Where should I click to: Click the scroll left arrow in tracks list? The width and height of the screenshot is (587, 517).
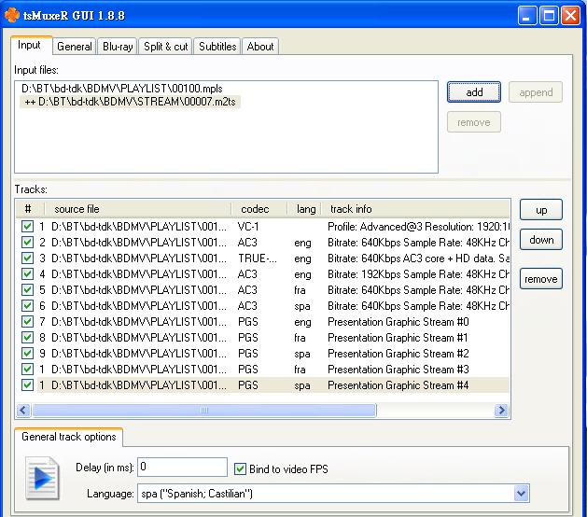coord(23,410)
